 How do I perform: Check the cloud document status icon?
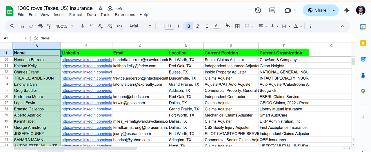tap(119, 8)
